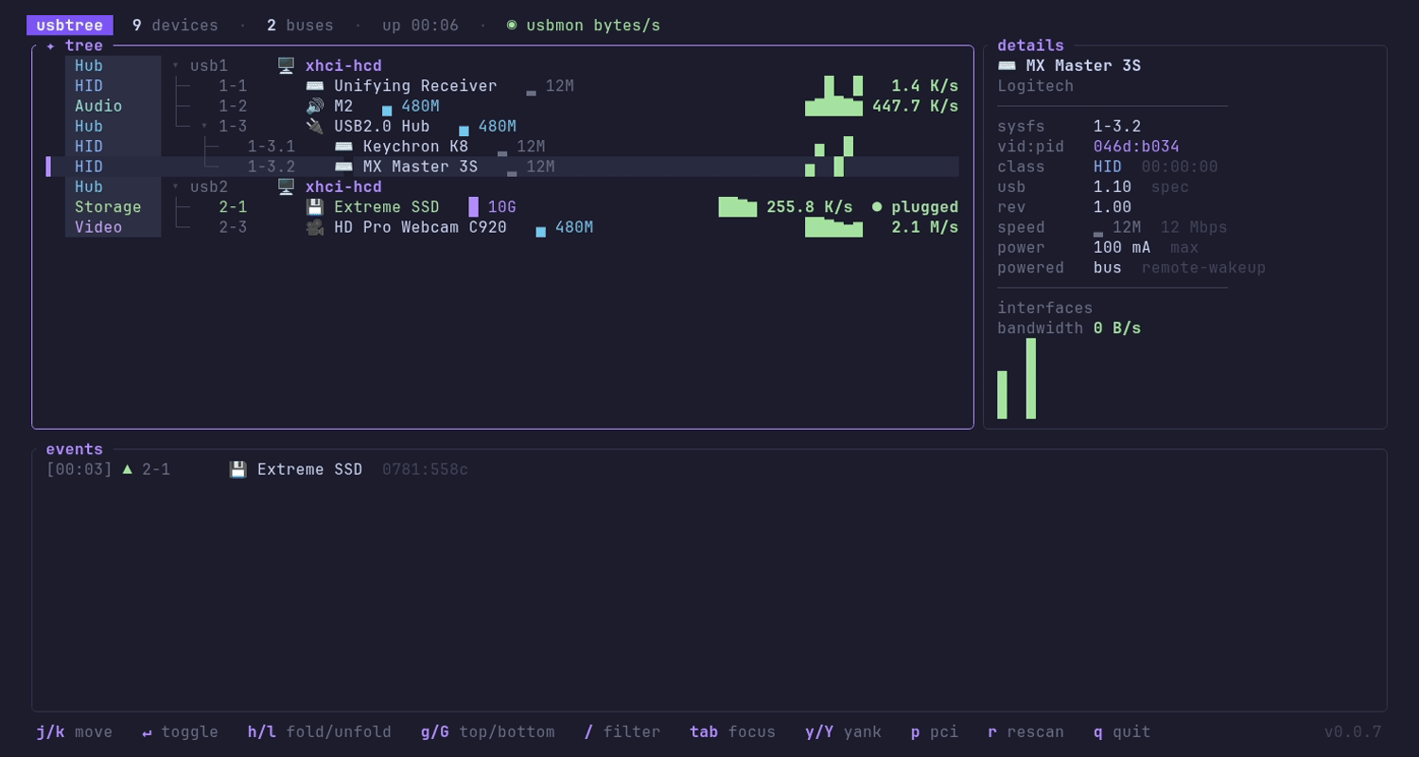Click the keyboard icon for Unifying Receiver
1419x757 pixels.
click(315, 86)
